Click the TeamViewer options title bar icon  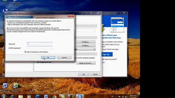point(6,13)
